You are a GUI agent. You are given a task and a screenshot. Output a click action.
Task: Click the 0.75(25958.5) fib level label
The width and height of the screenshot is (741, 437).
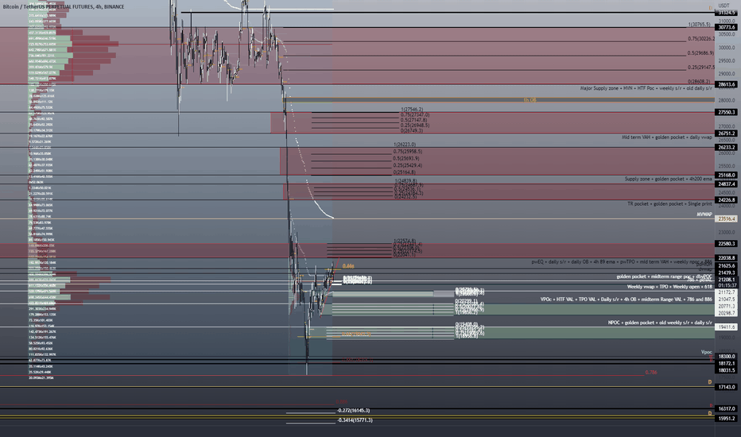[407, 152]
